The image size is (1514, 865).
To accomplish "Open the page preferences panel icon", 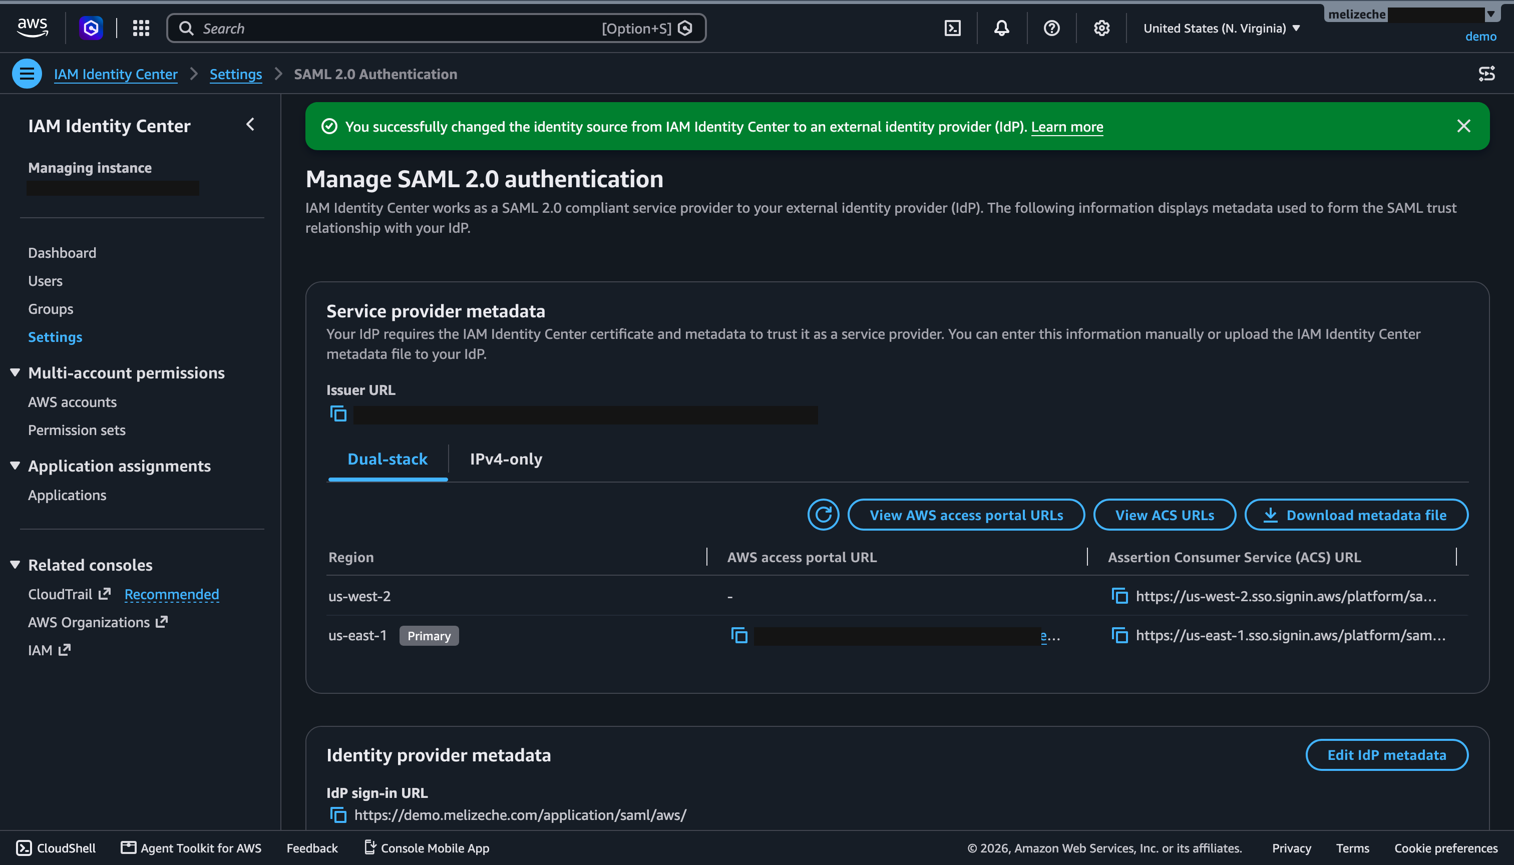I will (1486, 74).
